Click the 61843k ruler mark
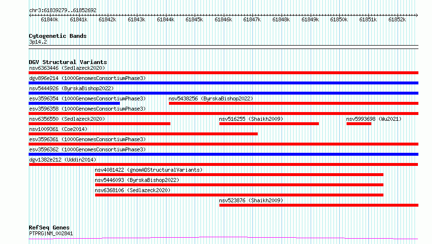The image size is (432, 244). pos(136,19)
